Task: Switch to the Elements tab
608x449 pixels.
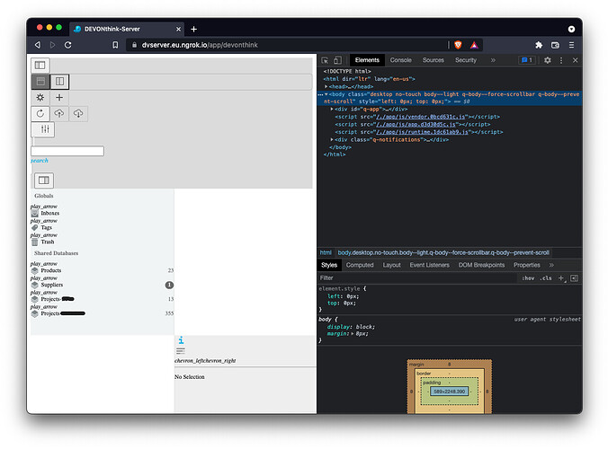Action: pyautogui.click(x=367, y=60)
